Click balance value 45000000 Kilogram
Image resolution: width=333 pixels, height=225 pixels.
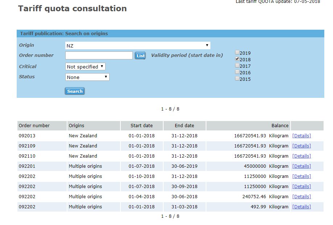tap(266, 166)
